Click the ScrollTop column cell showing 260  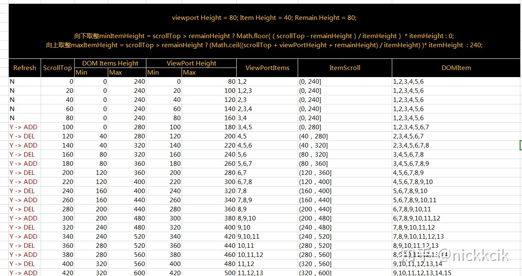58,200
